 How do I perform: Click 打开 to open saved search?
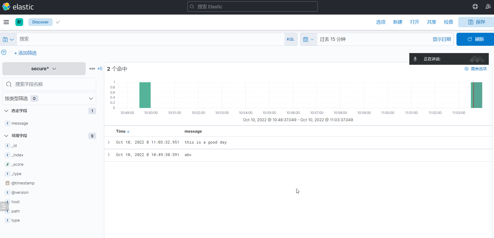pyautogui.click(x=415, y=22)
